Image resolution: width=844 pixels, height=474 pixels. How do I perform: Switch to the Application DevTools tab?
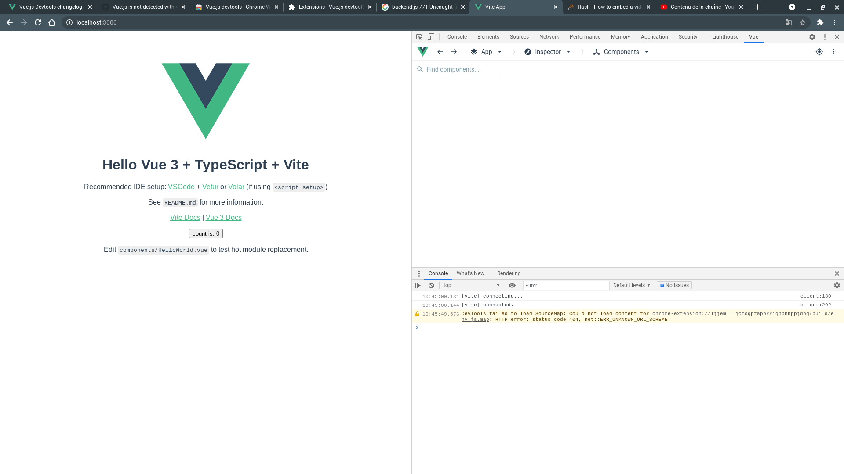tap(654, 37)
